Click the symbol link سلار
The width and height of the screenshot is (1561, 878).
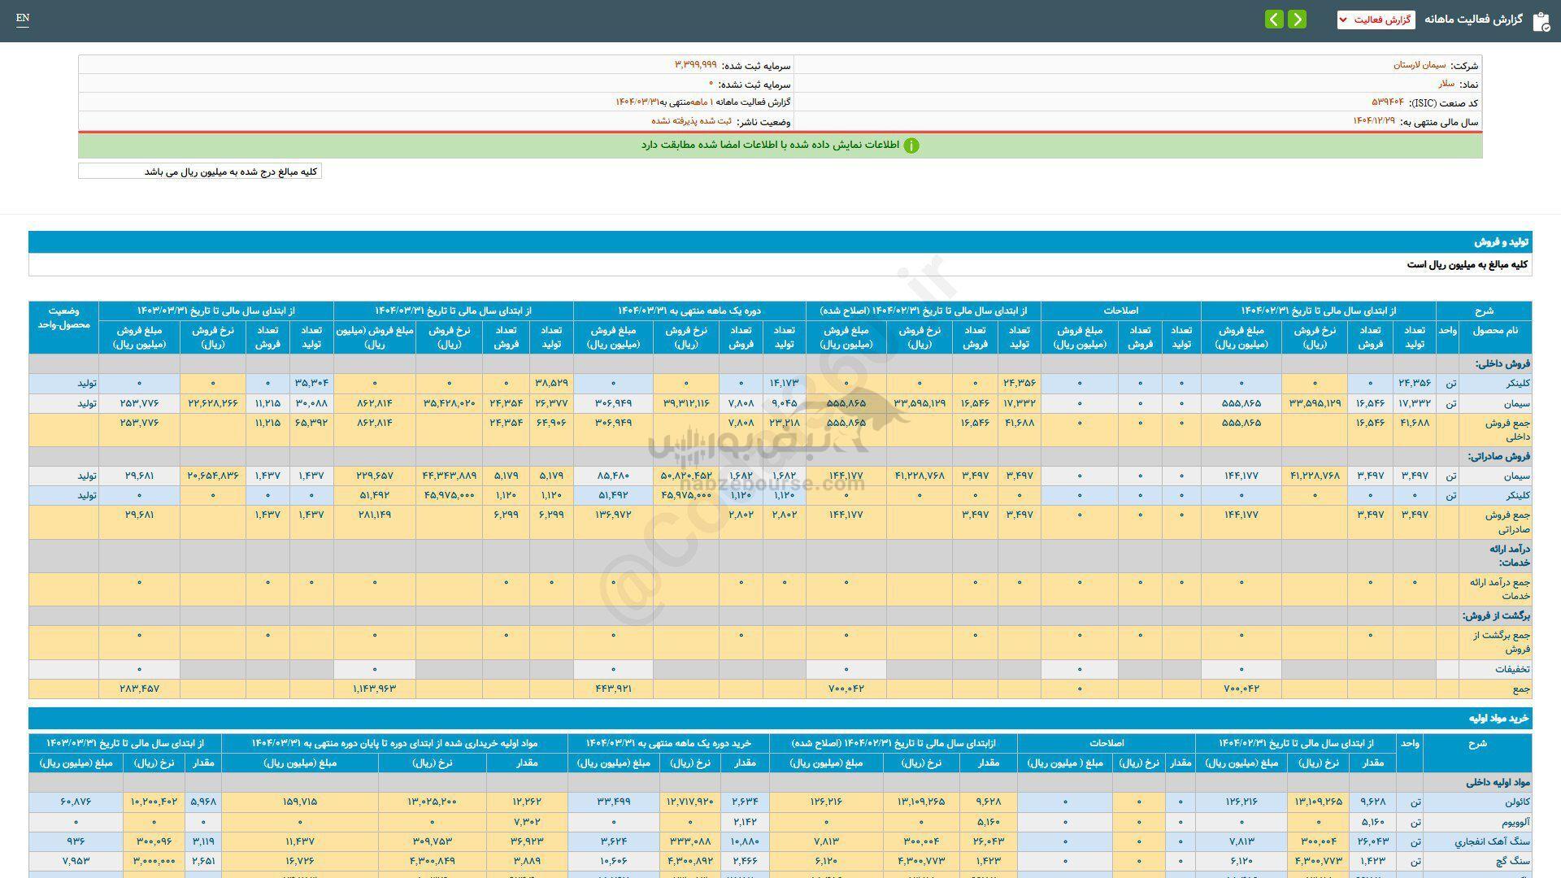tap(1446, 84)
